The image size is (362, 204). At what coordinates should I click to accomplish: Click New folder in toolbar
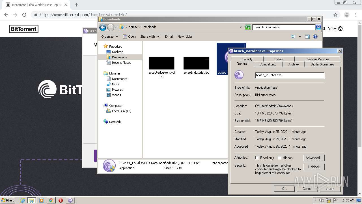pos(185,37)
